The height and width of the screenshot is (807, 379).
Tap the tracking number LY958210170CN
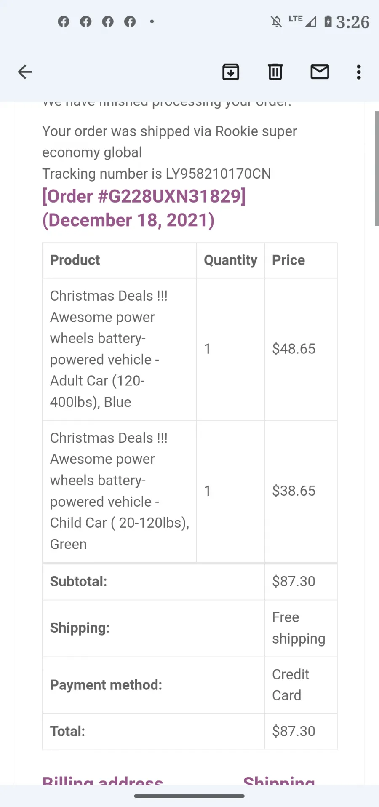[x=218, y=174]
